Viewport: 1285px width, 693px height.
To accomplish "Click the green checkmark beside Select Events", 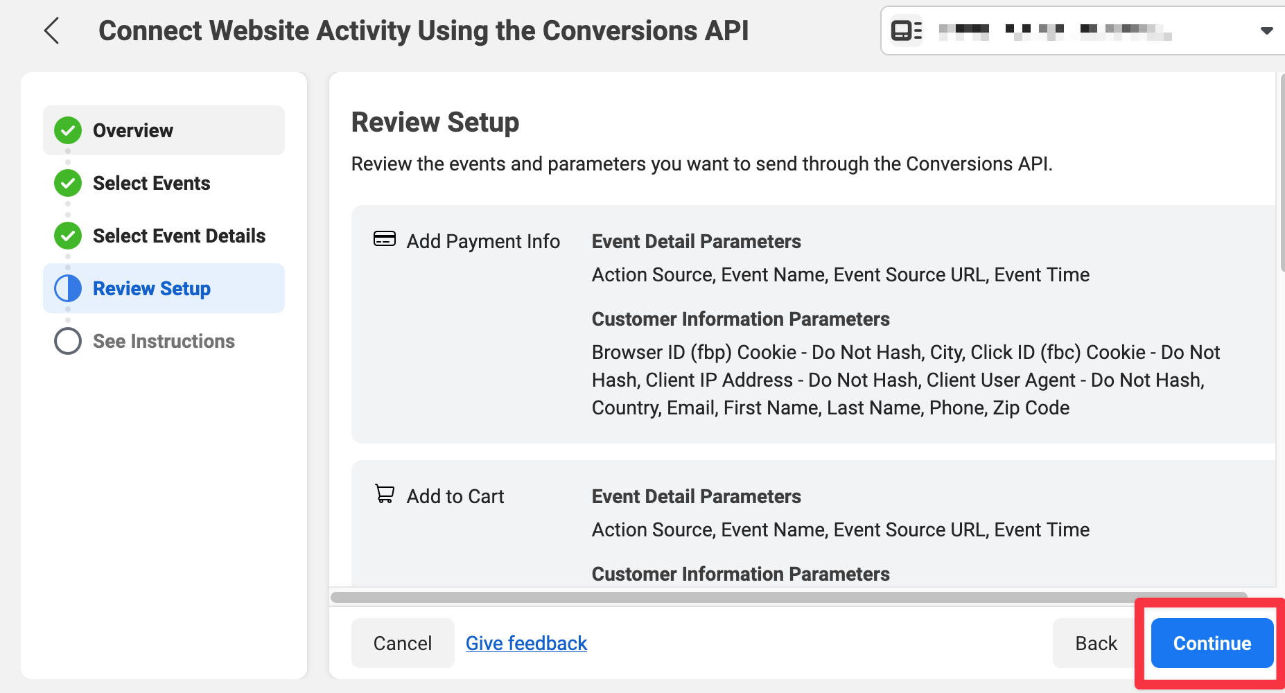I will (68, 183).
